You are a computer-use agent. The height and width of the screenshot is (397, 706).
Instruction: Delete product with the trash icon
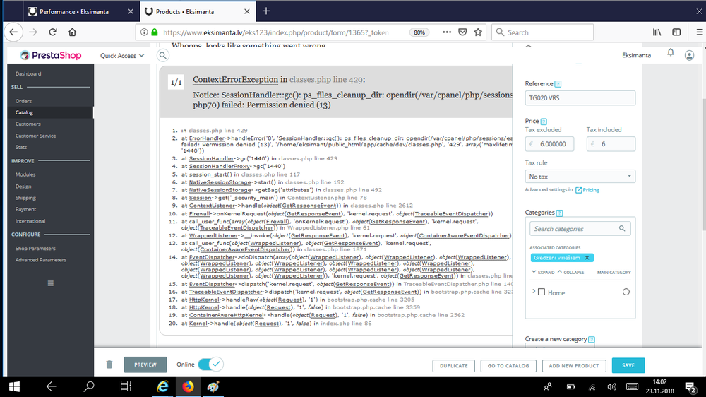click(x=109, y=365)
